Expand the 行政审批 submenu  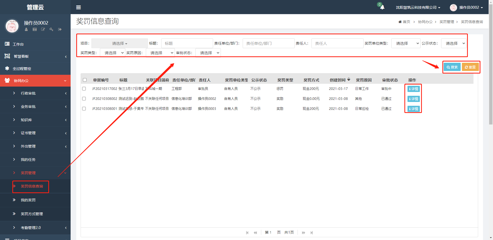pos(35,93)
